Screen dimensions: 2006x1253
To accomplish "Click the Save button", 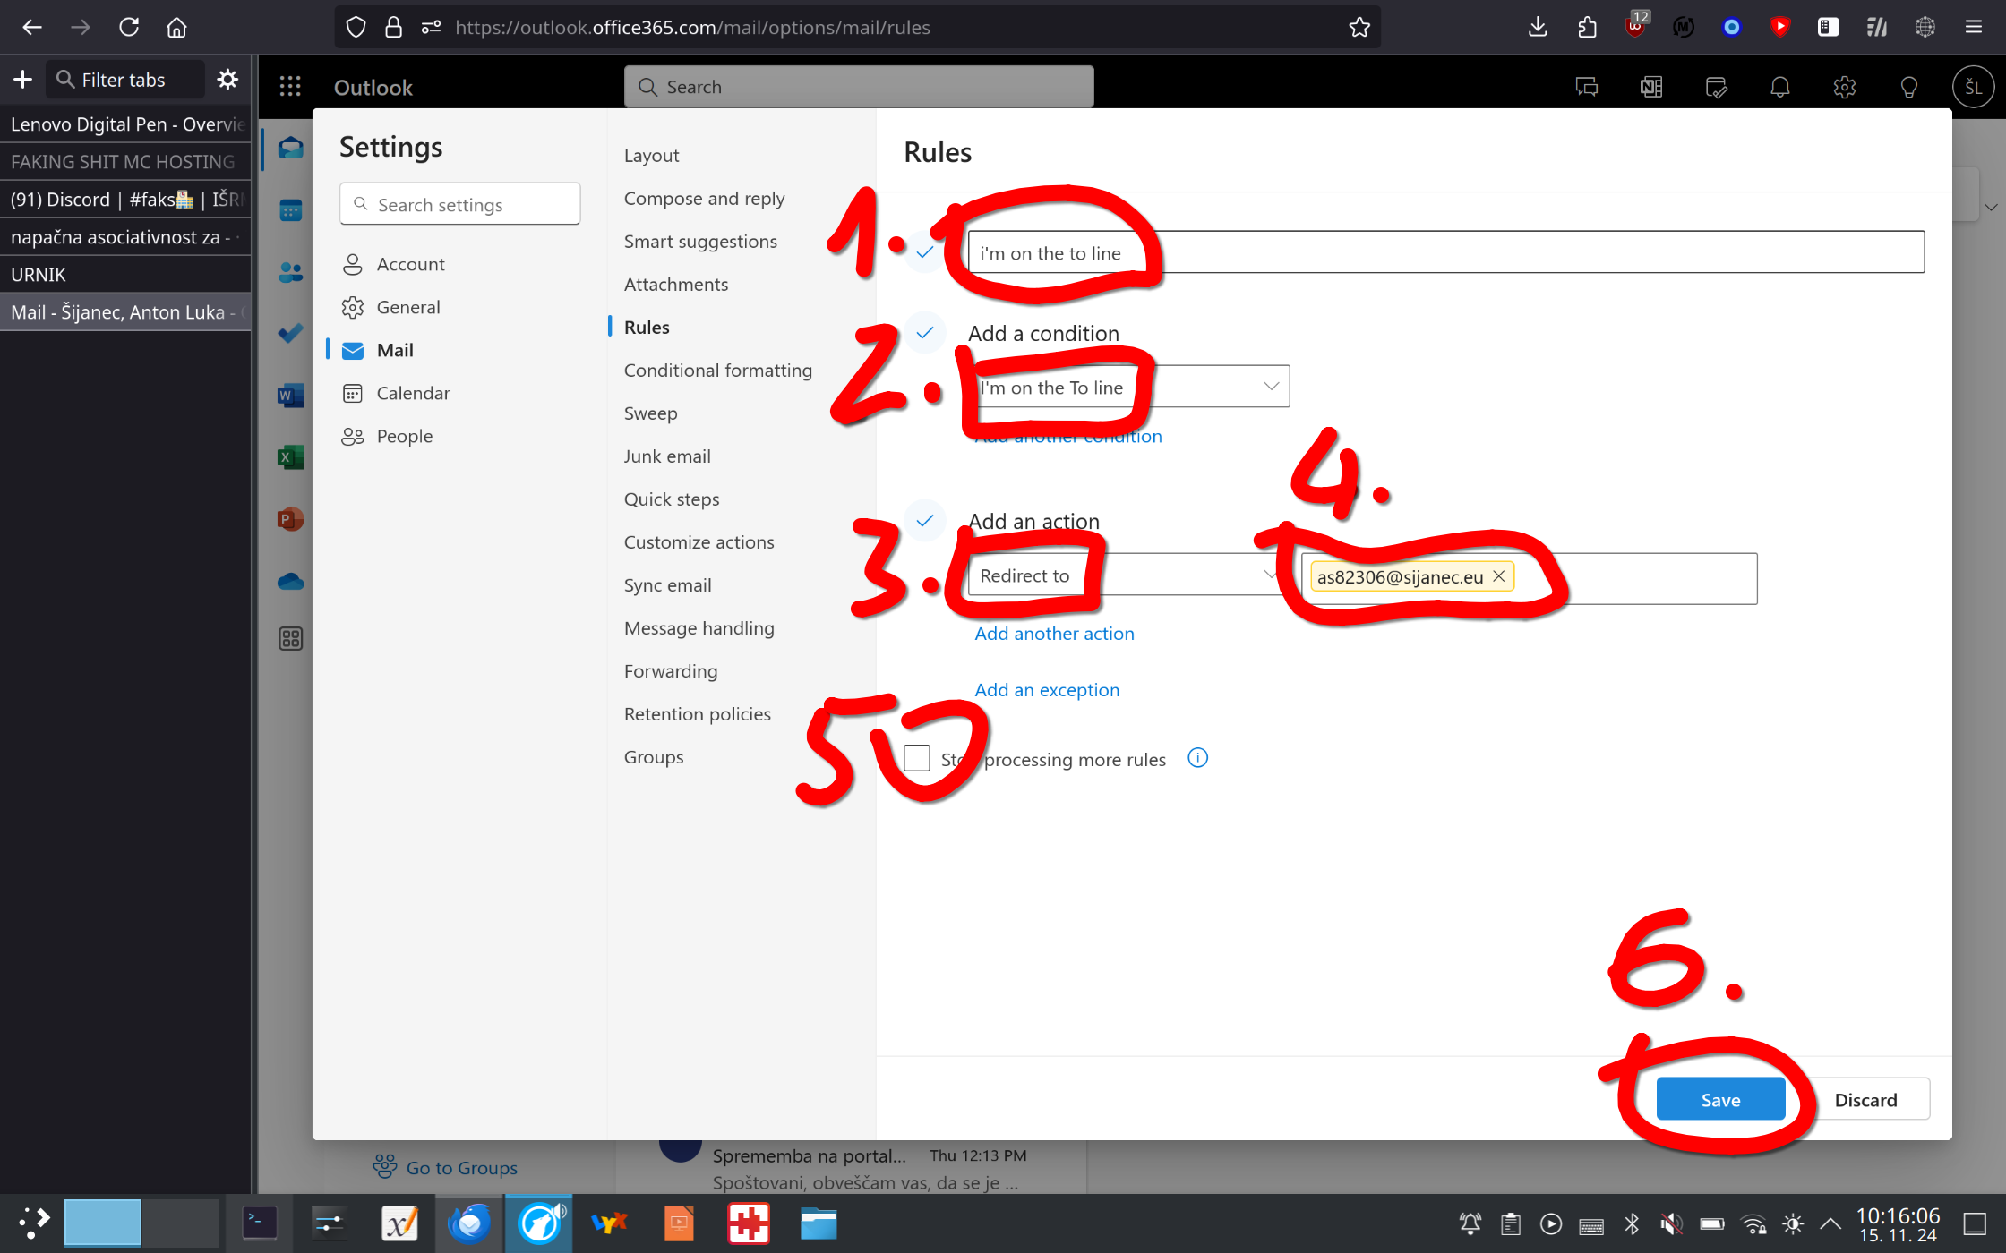I will point(1719,1099).
